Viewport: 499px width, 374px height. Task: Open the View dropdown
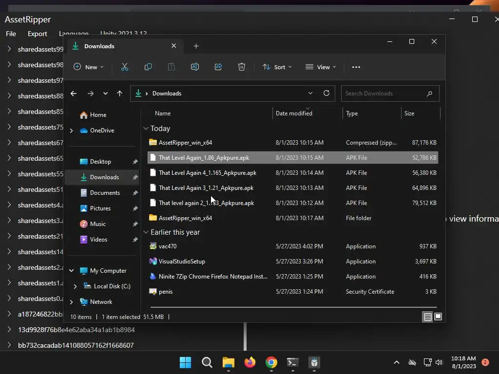(321, 67)
